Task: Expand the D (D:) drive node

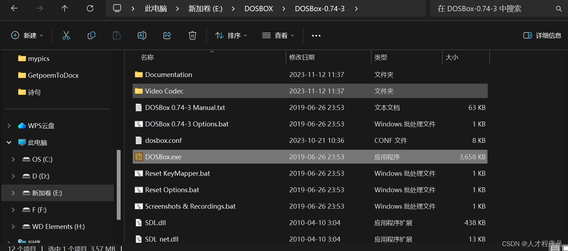Action: [x=13, y=176]
